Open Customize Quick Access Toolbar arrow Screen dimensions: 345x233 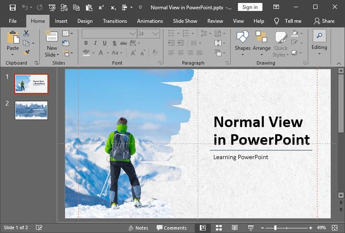pos(140,8)
